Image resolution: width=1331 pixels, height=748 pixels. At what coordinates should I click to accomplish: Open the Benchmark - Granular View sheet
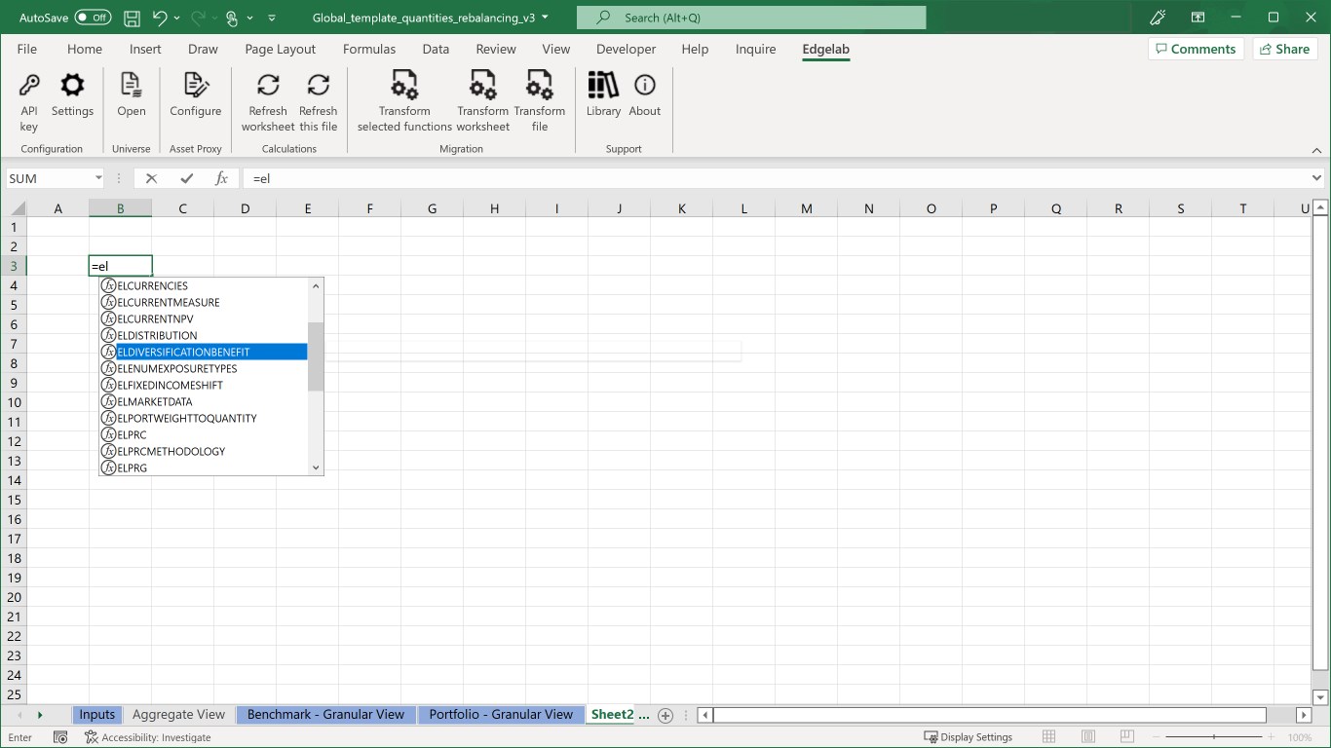[325, 715]
